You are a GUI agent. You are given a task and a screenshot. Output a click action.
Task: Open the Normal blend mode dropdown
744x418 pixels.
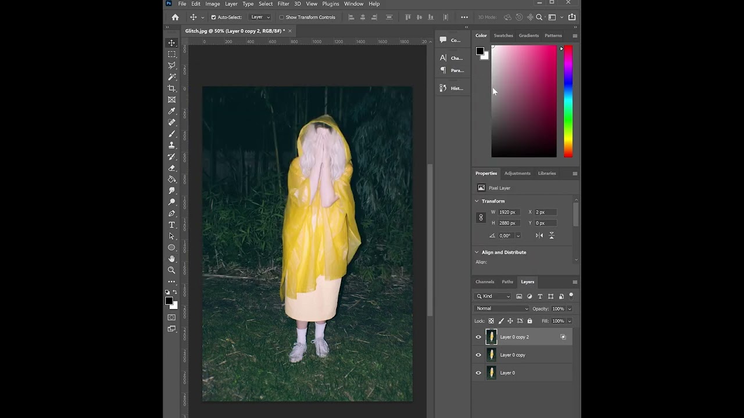coord(502,309)
